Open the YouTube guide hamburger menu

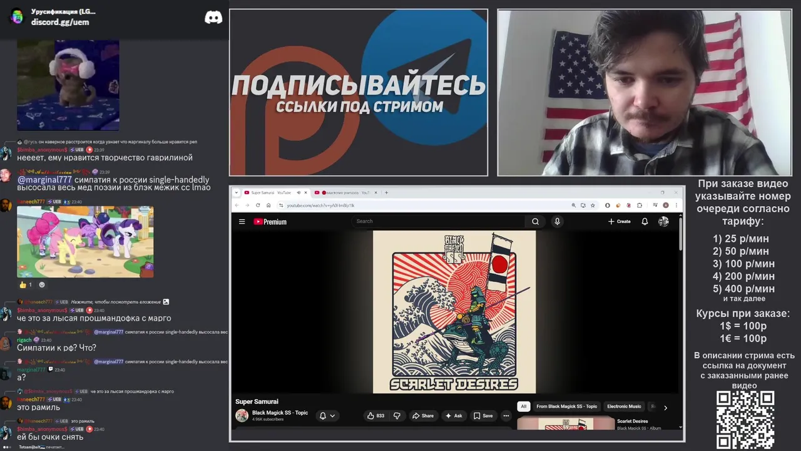[x=242, y=222]
